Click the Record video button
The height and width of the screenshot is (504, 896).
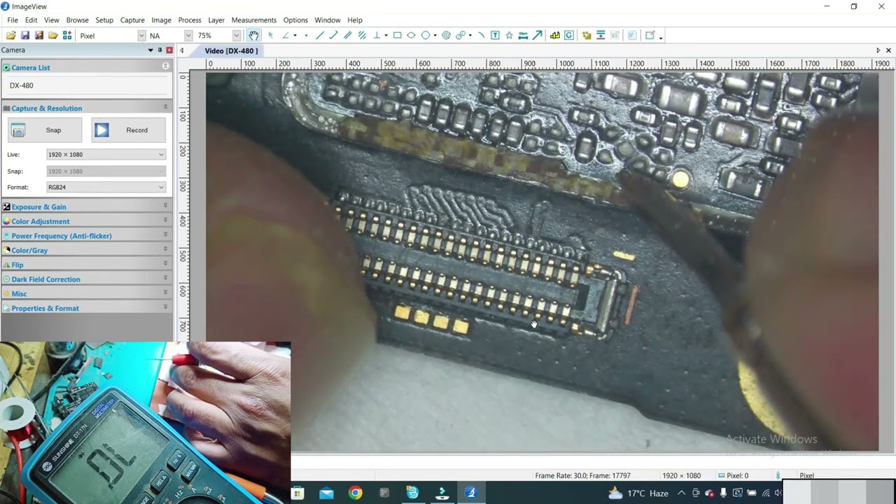(x=129, y=130)
